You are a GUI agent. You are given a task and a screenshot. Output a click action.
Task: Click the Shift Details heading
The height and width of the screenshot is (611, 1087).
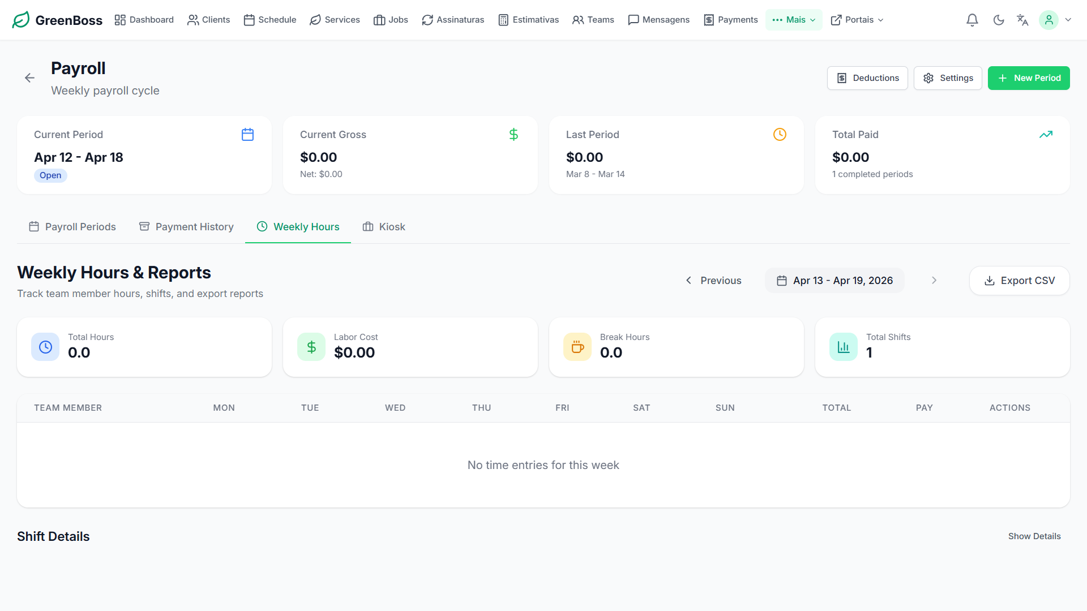(x=53, y=536)
